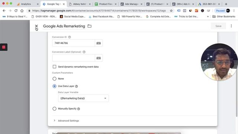The image size is (238, 134).
Task: Select the Use Data Layer radio button
Action: pos(54,86)
